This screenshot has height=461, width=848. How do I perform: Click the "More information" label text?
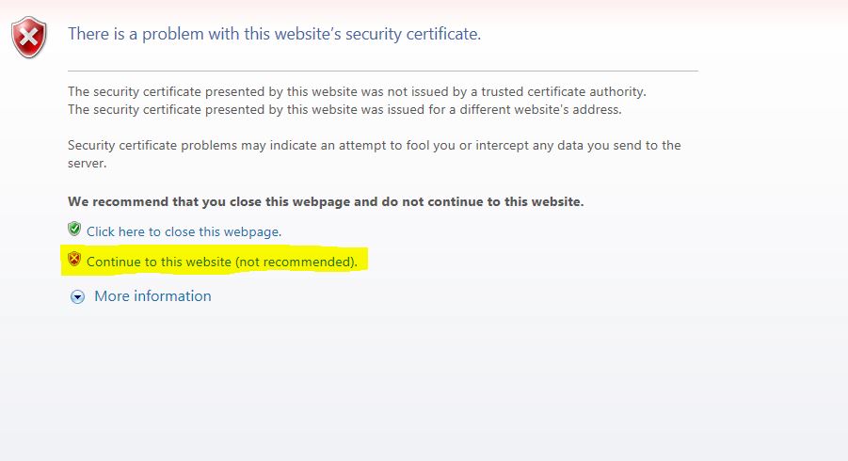[x=153, y=296]
